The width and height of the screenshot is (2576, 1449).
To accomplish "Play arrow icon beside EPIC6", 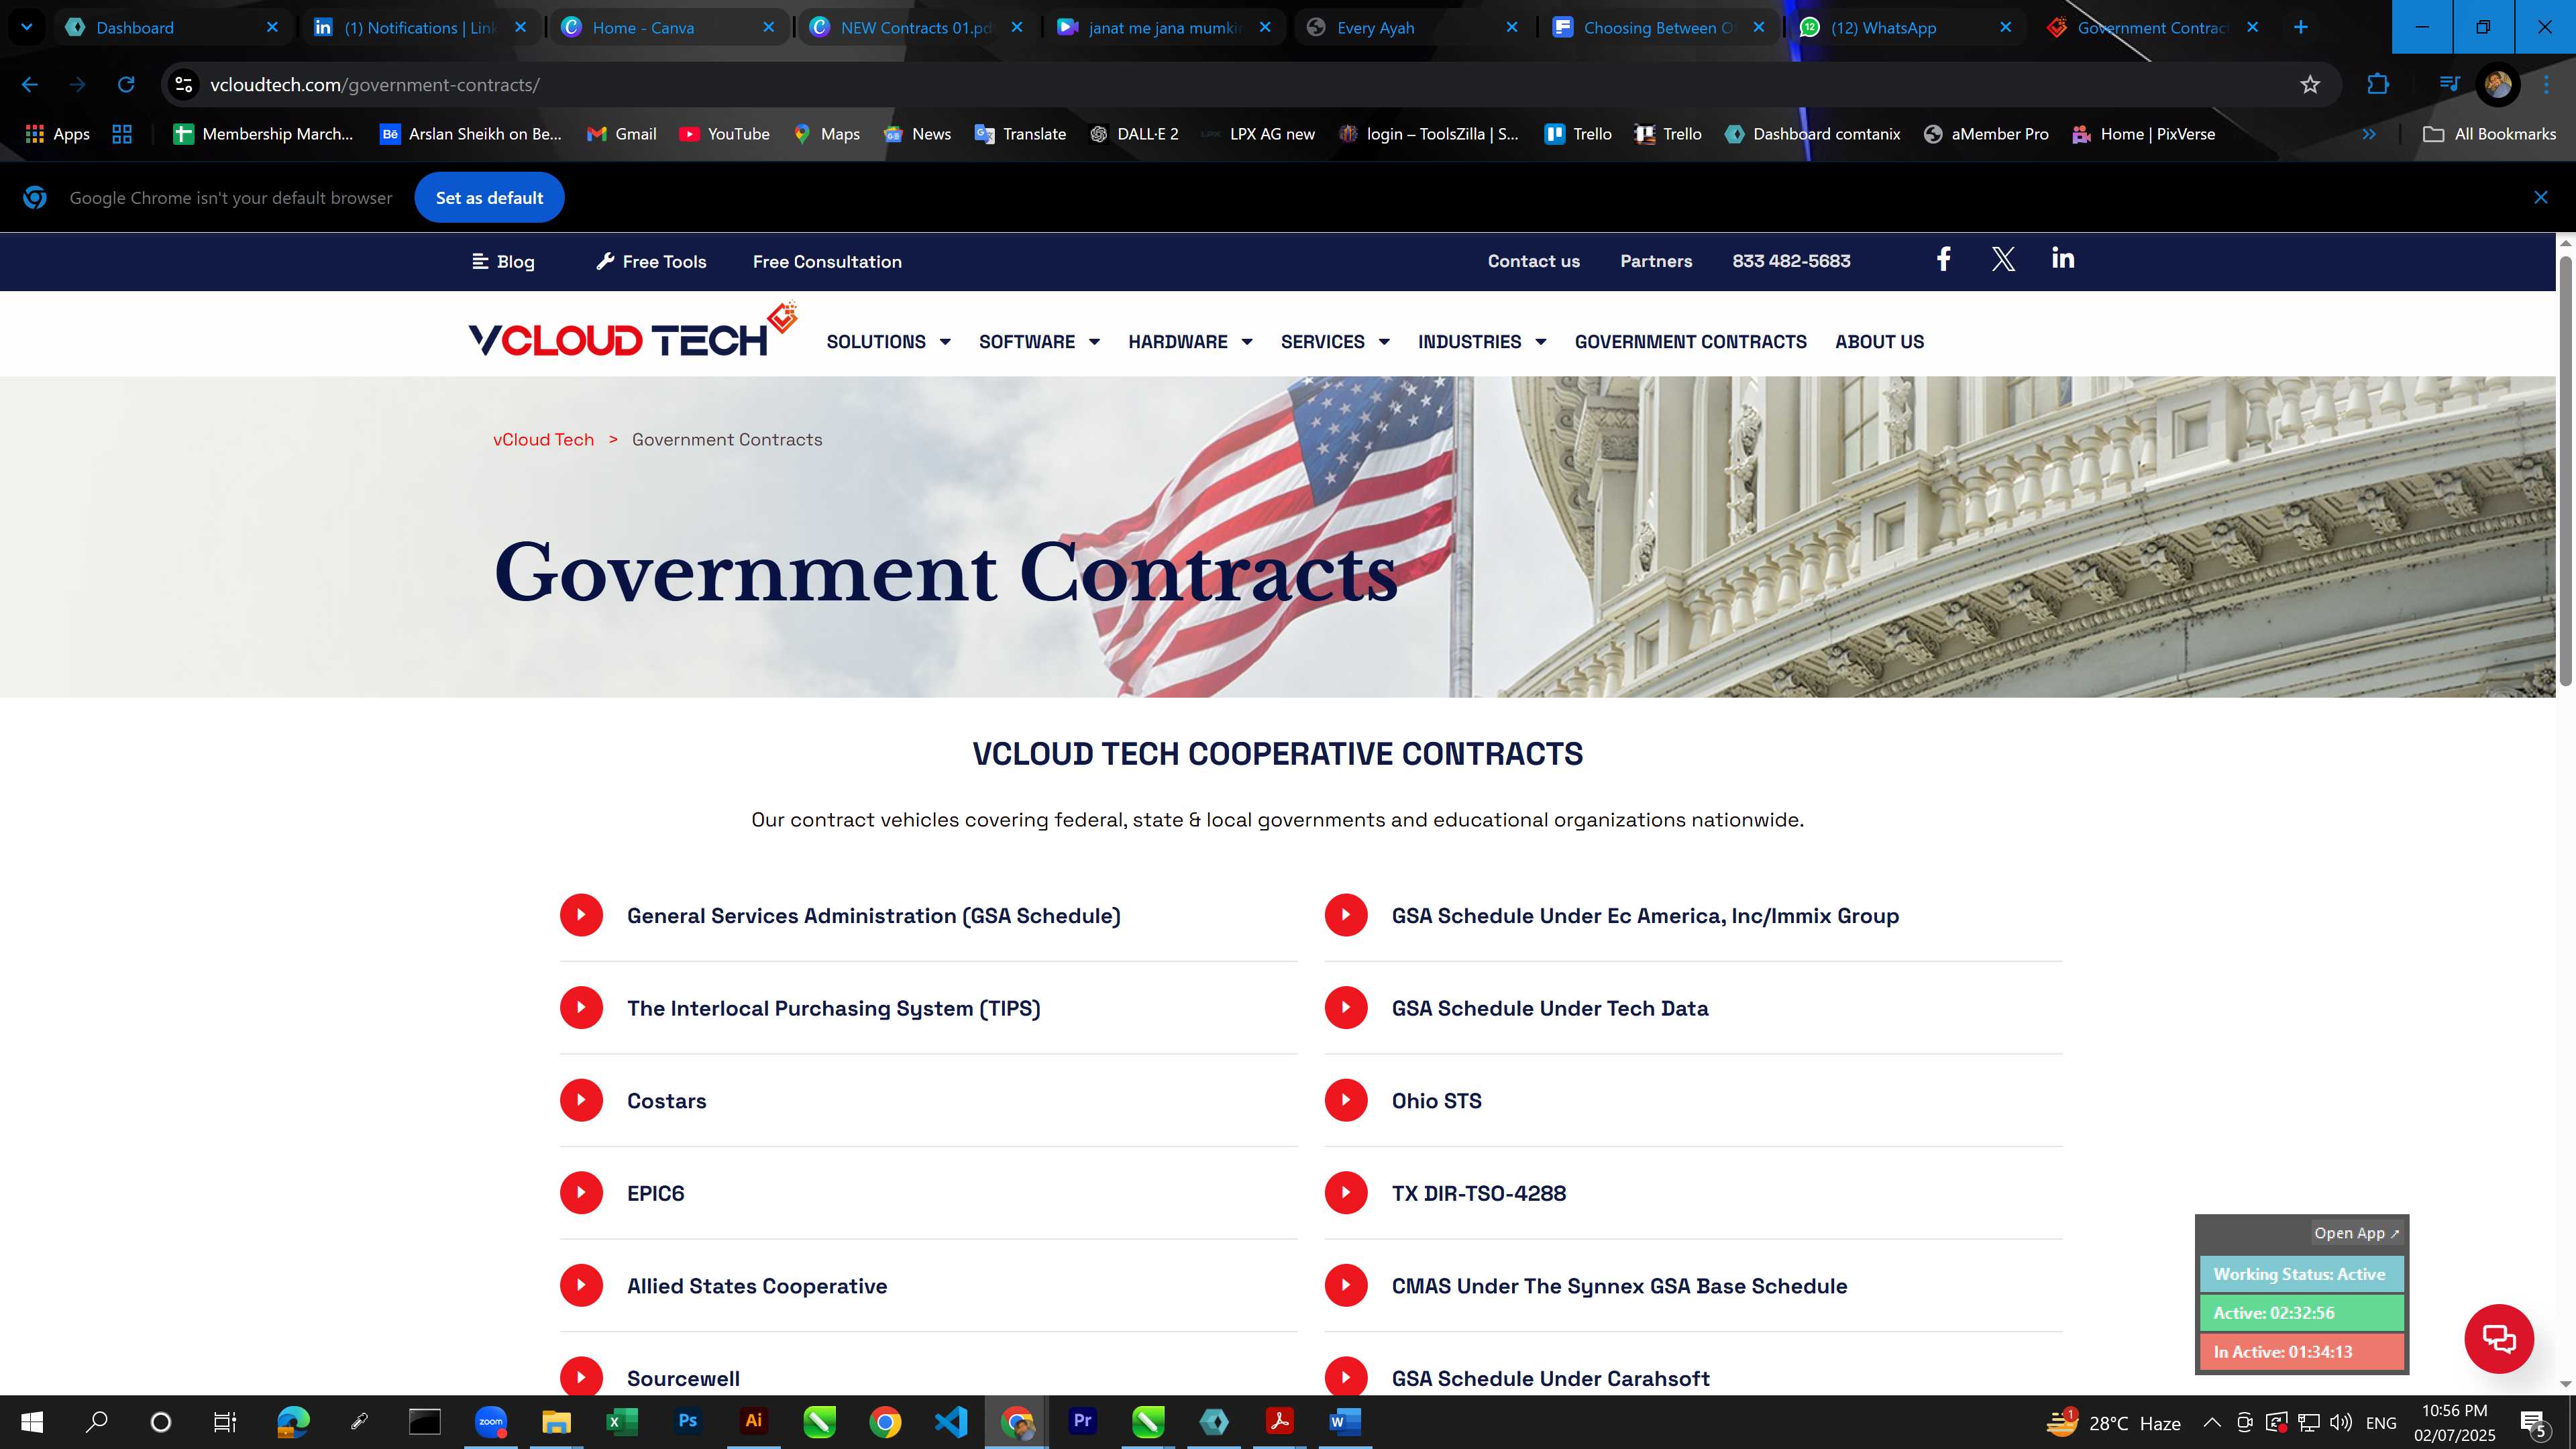I will click(581, 1192).
